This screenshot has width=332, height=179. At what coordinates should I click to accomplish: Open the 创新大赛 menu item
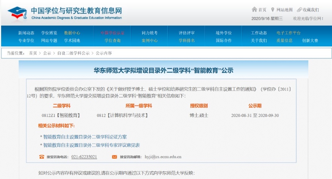pos(310,41)
